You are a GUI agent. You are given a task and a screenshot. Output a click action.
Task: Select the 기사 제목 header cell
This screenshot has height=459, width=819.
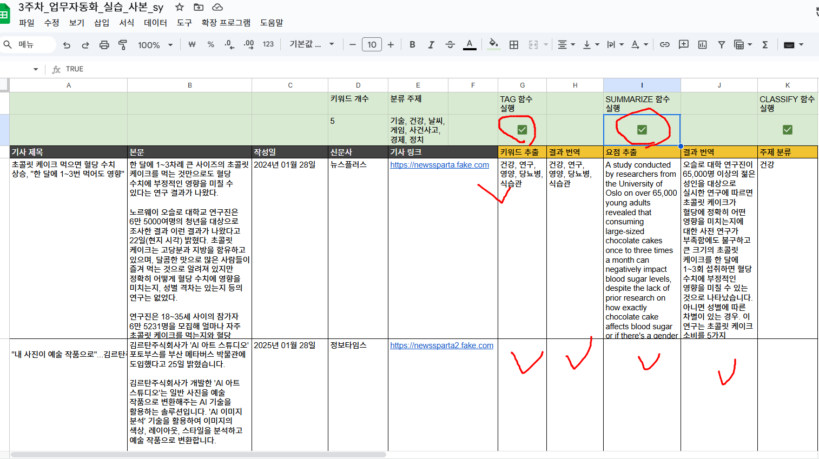pyautogui.click(x=69, y=152)
